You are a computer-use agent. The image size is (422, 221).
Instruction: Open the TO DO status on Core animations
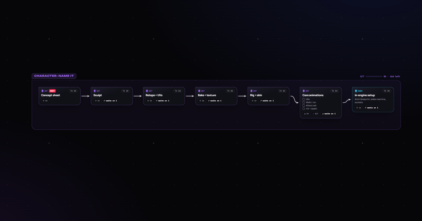[x=334, y=91]
